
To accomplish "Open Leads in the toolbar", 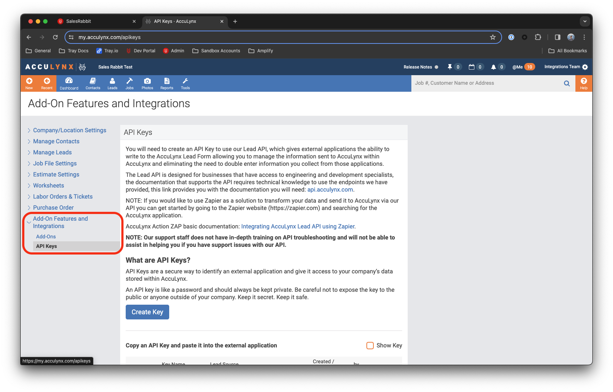I will click(112, 83).
